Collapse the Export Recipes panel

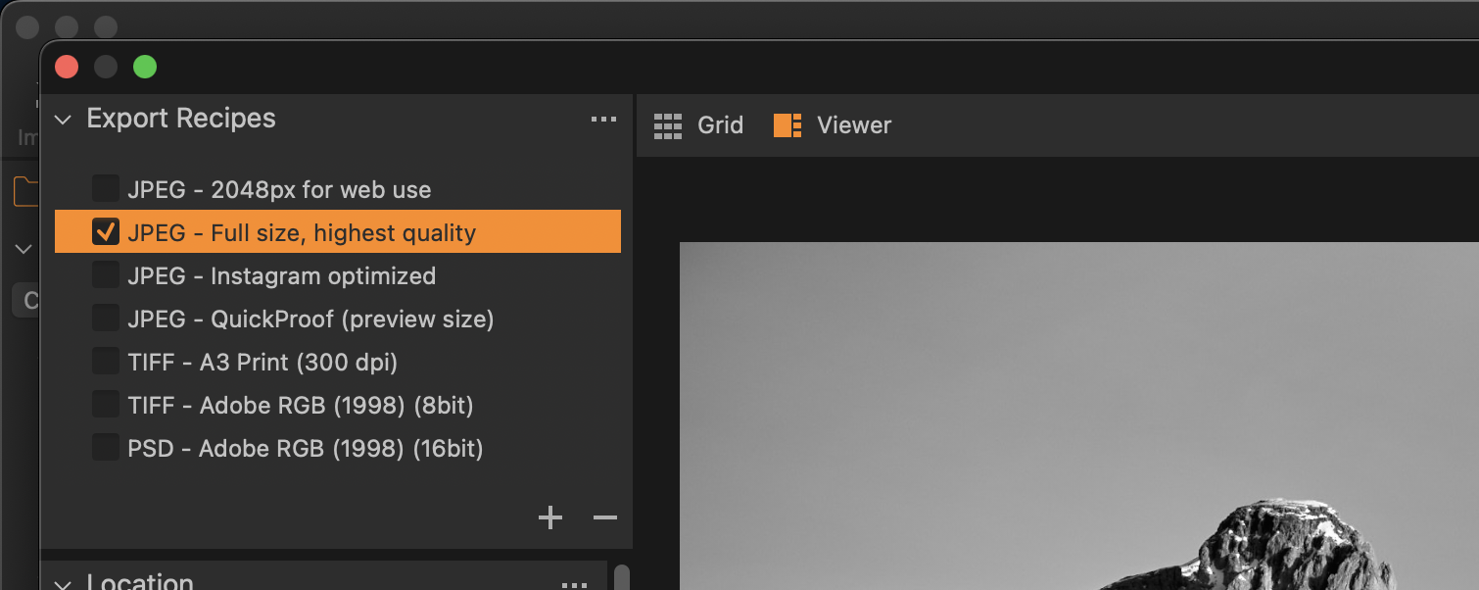(64, 120)
